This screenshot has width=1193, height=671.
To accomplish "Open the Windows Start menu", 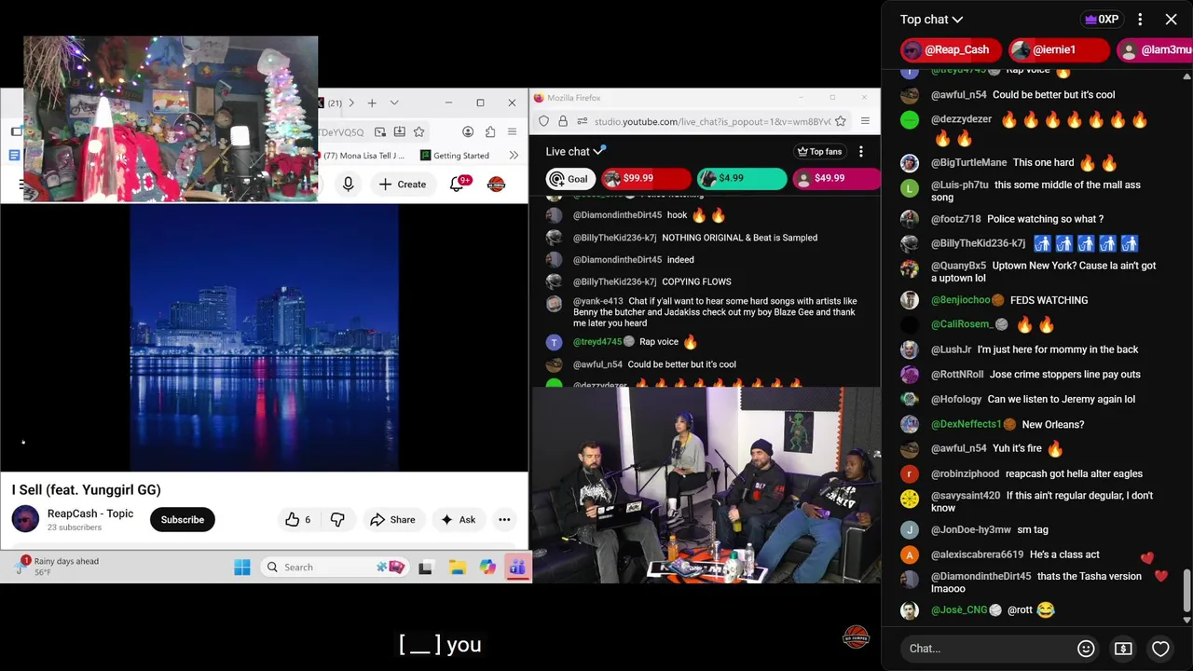I will click(x=242, y=567).
